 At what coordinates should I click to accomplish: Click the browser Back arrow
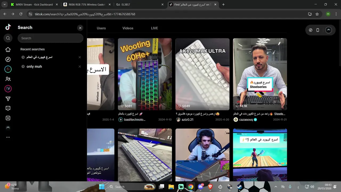[x=5, y=14]
